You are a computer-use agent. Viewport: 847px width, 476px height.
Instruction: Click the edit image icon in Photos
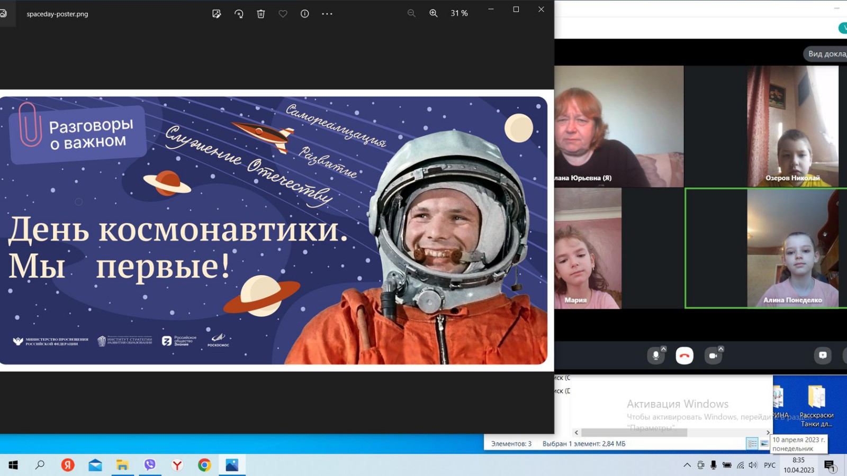(x=217, y=14)
